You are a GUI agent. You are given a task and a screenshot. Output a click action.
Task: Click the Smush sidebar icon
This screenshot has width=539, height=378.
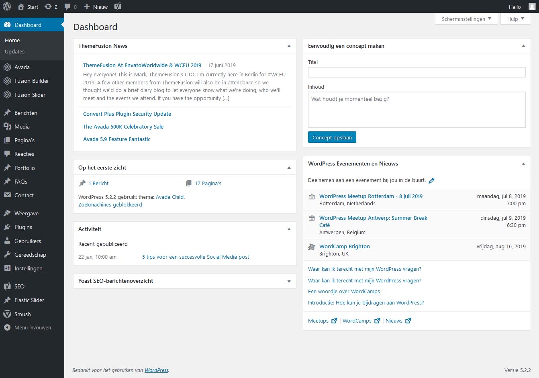[x=7, y=314]
